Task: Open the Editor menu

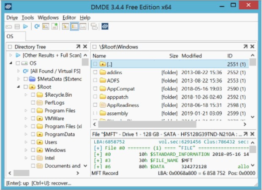Action: (x=69, y=18)
